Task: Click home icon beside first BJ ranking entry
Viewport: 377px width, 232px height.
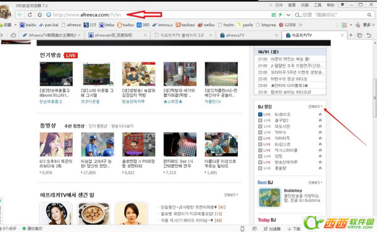Action: [320, 115]
